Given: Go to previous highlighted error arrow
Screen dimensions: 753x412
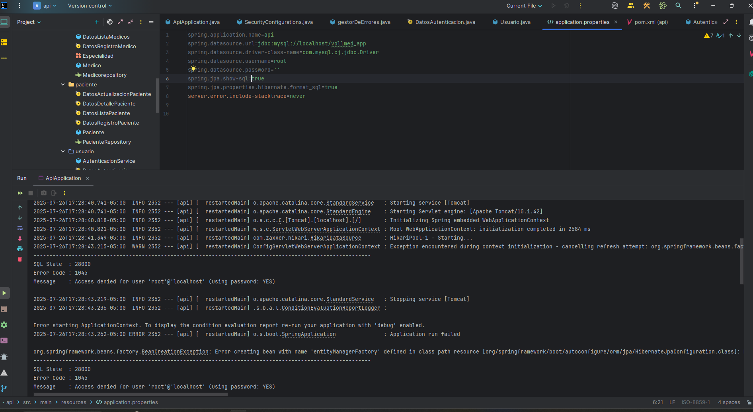Looking at the screenshot, I should coord(731,35).
